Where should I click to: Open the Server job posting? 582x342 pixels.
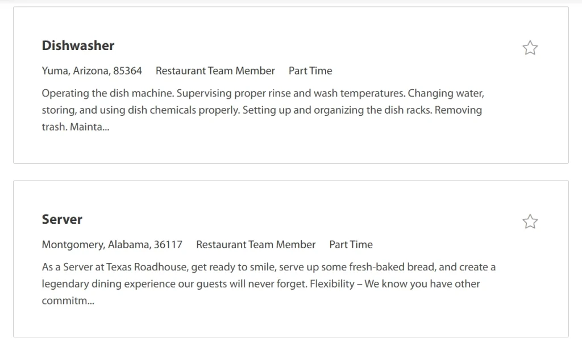(61, 219)
